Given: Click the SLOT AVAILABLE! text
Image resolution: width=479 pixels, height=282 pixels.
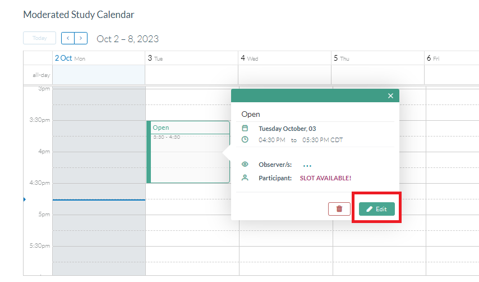Looking at the screenshot, I should (321, 178).
